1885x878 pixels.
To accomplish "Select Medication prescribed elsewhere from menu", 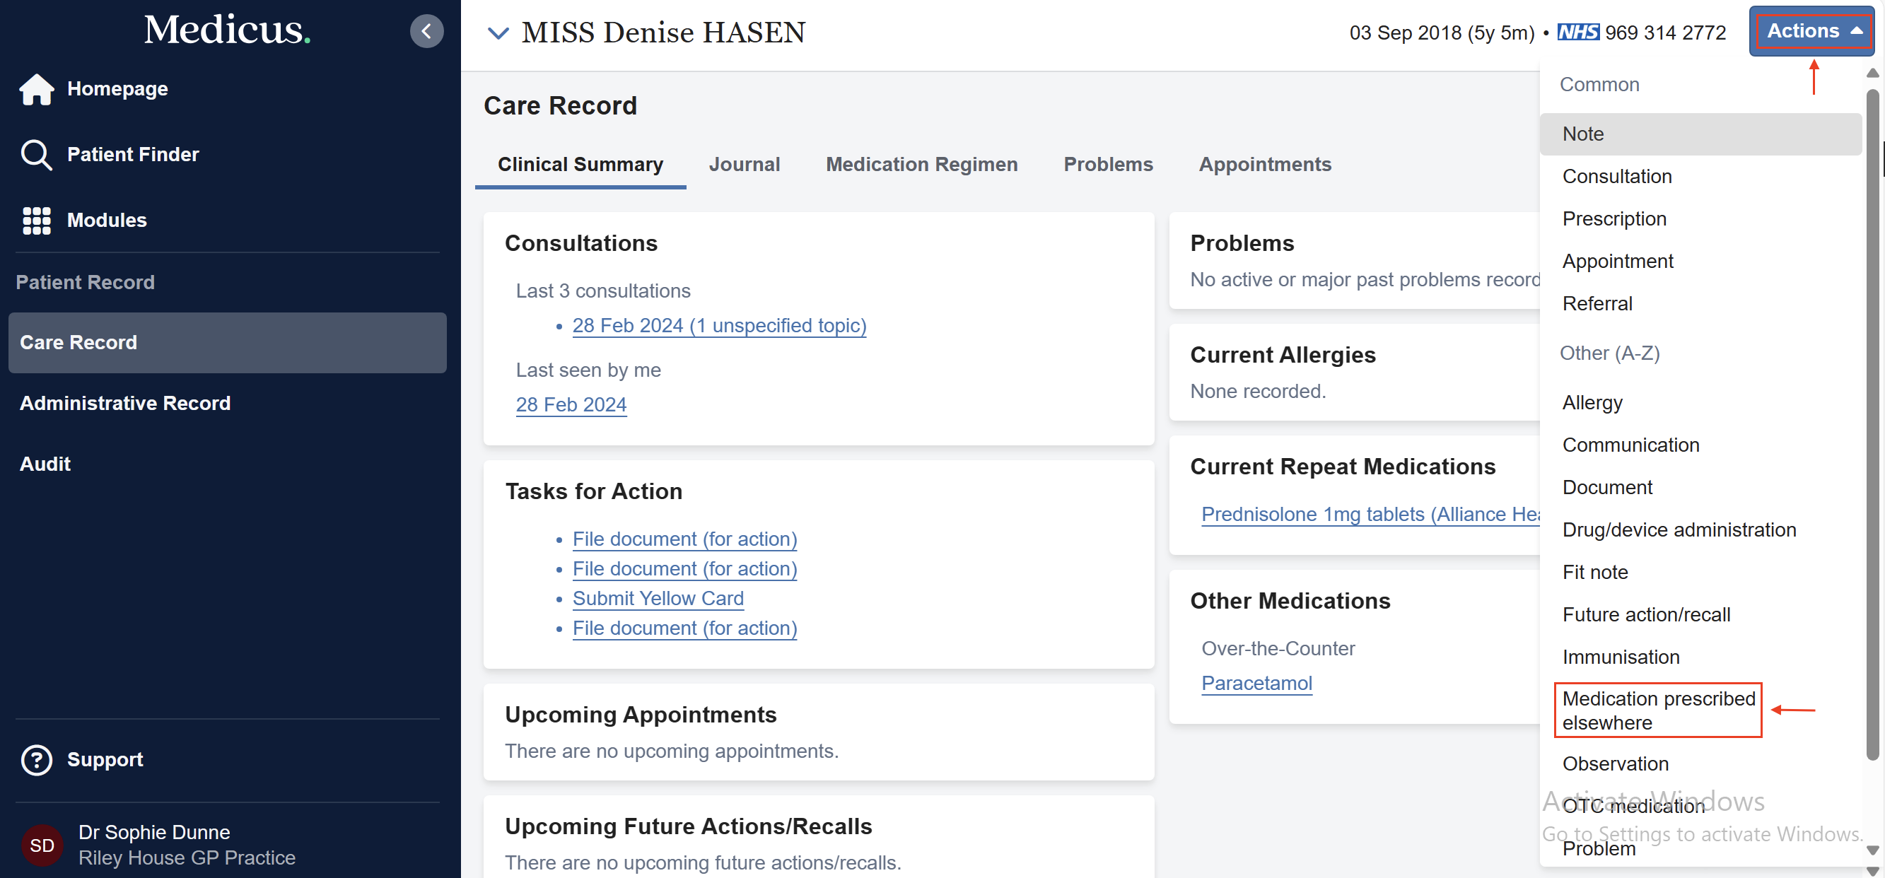I will 1658,710.
